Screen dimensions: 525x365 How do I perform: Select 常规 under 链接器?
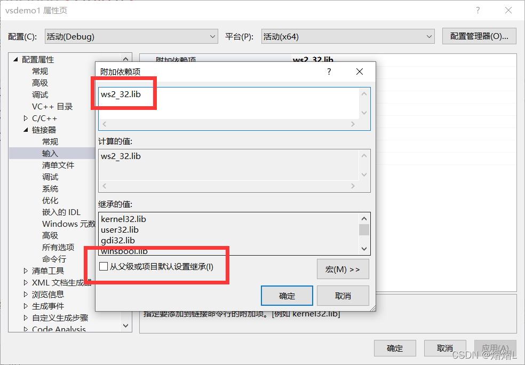50,141
